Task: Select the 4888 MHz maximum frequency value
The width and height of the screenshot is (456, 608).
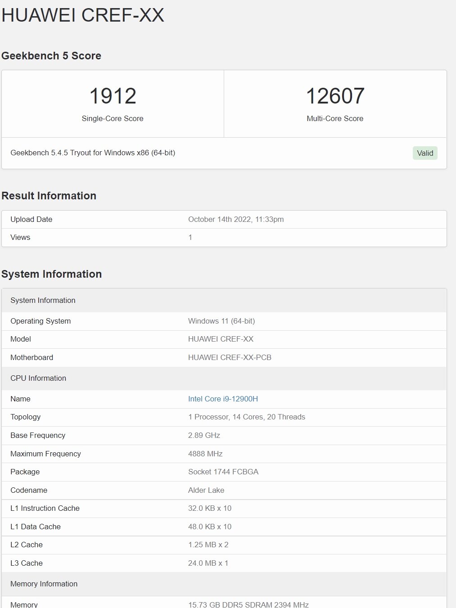Action: point(205,454)
